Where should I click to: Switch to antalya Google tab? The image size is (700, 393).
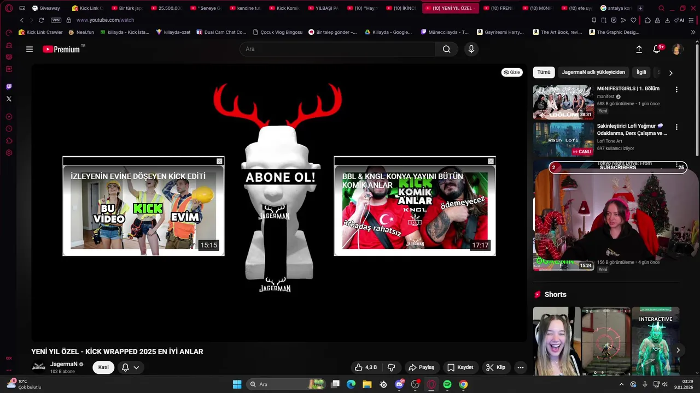(x=616, y=8)
